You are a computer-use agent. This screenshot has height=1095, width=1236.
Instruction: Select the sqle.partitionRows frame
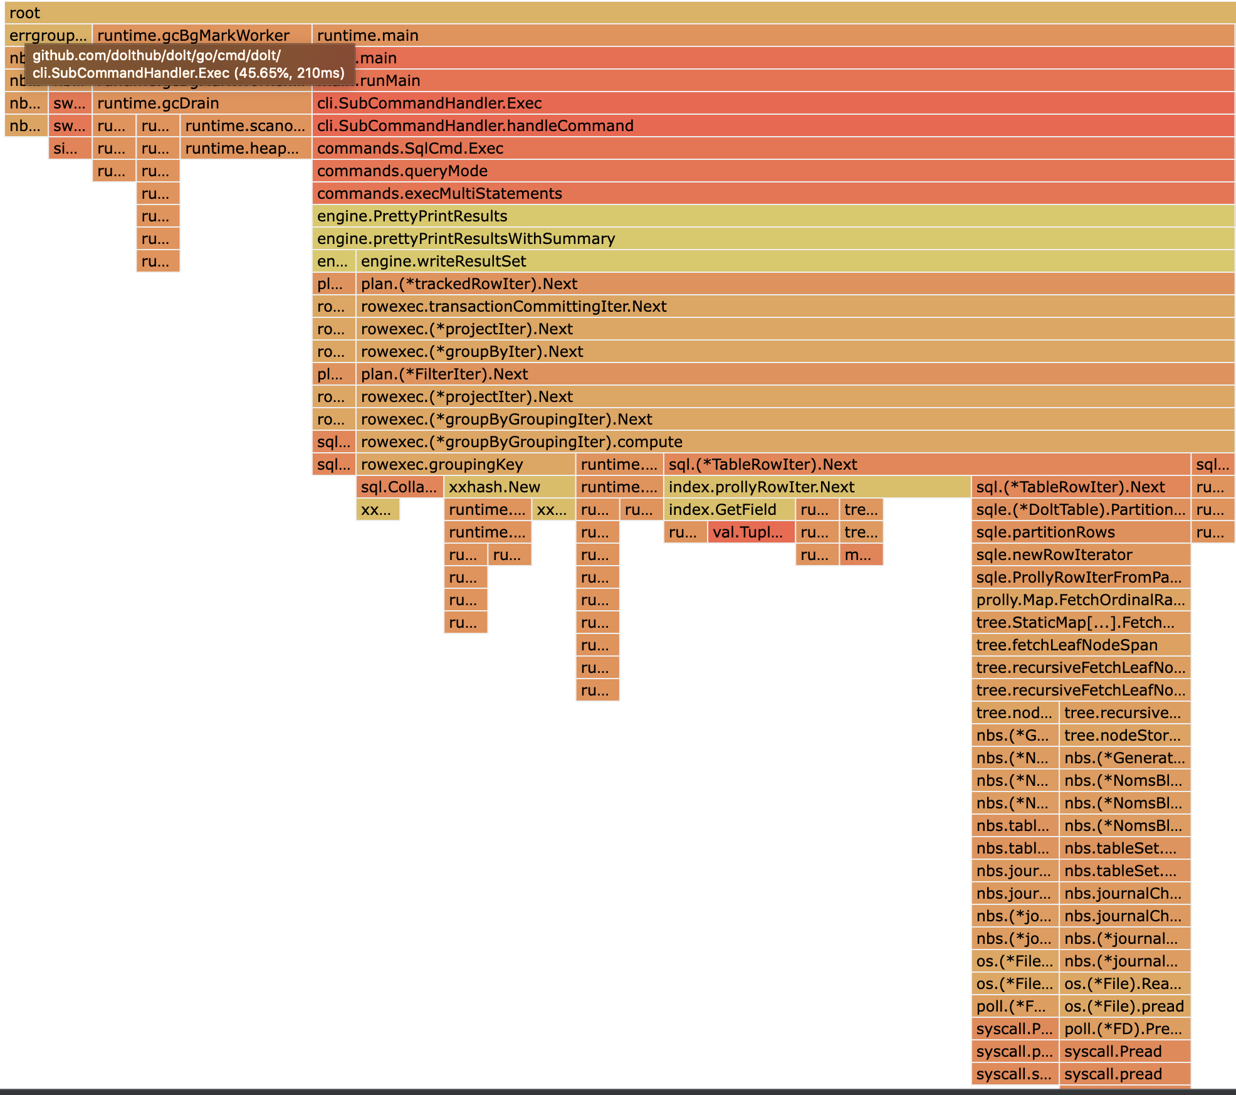(x=1080, y=532)
